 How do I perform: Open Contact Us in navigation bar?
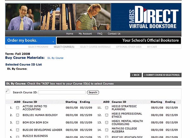click(114, 34)
